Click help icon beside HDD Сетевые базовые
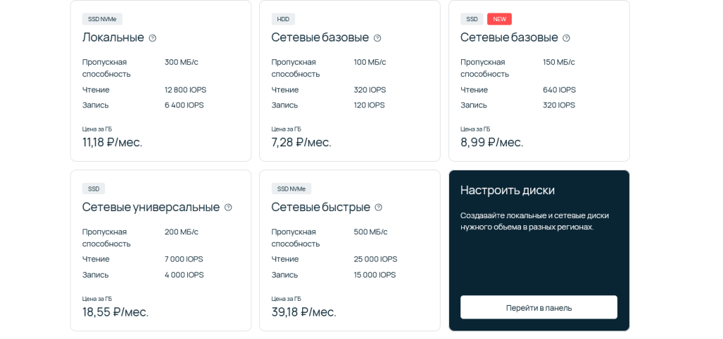The width and height of the screenshot is (723, 339). [377, 38]
